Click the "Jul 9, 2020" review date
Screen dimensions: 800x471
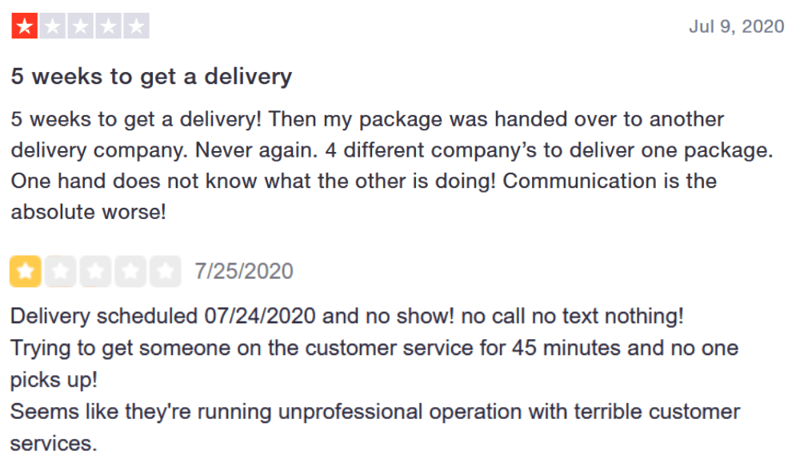[x=736, y=26]
